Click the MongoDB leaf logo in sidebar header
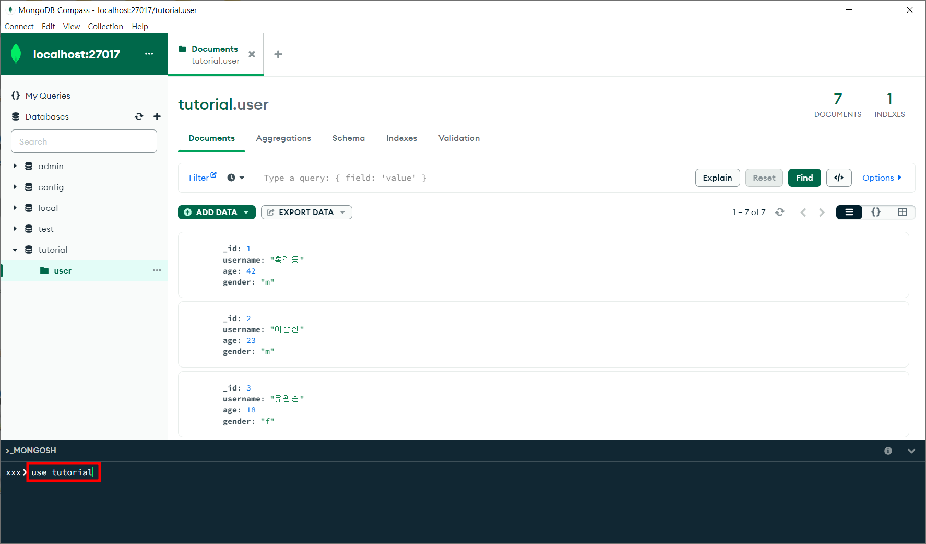926x544 pixels. [16, 54]
